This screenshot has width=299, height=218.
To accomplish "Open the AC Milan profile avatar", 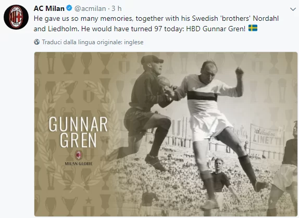I will 16,17.
